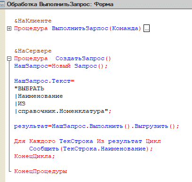Click the query keyword |ИЗ

pos(20,103)
